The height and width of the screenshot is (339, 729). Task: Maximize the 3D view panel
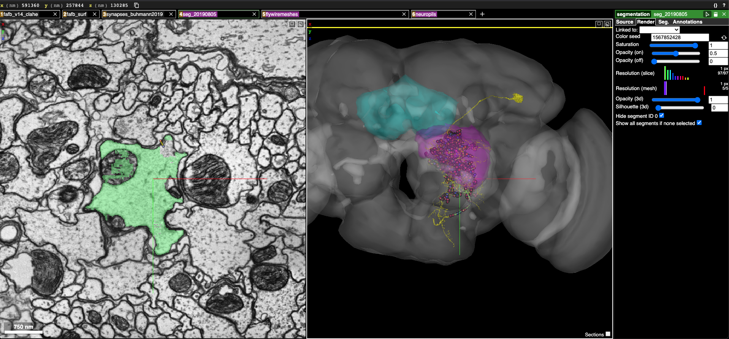coord(599,24)
